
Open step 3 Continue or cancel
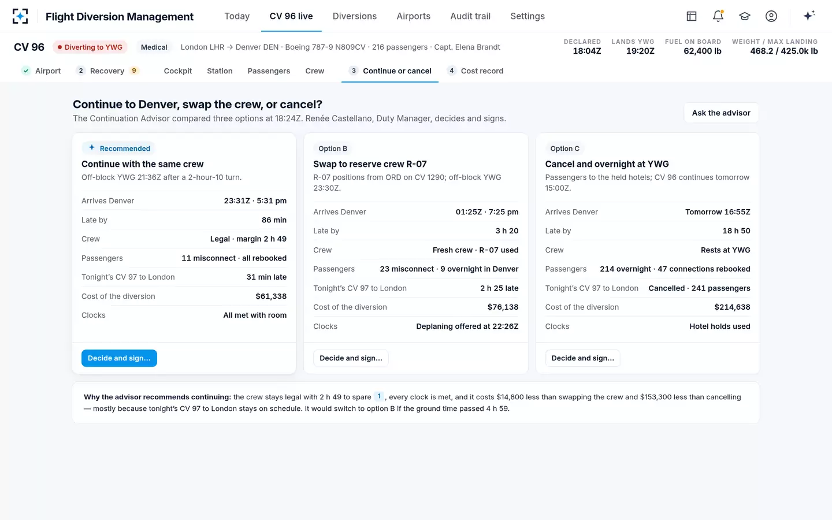point(390,70)
